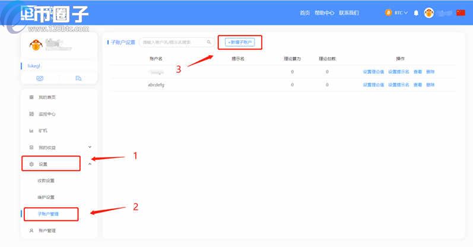Open the 矿机 sidebar item

43,131
